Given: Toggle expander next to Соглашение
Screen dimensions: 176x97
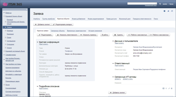Looking at the screenshot, I should [6, 41].
